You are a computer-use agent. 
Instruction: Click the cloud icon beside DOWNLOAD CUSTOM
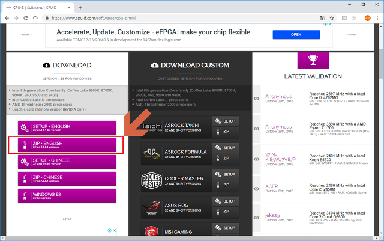click(x=155, y=65)
